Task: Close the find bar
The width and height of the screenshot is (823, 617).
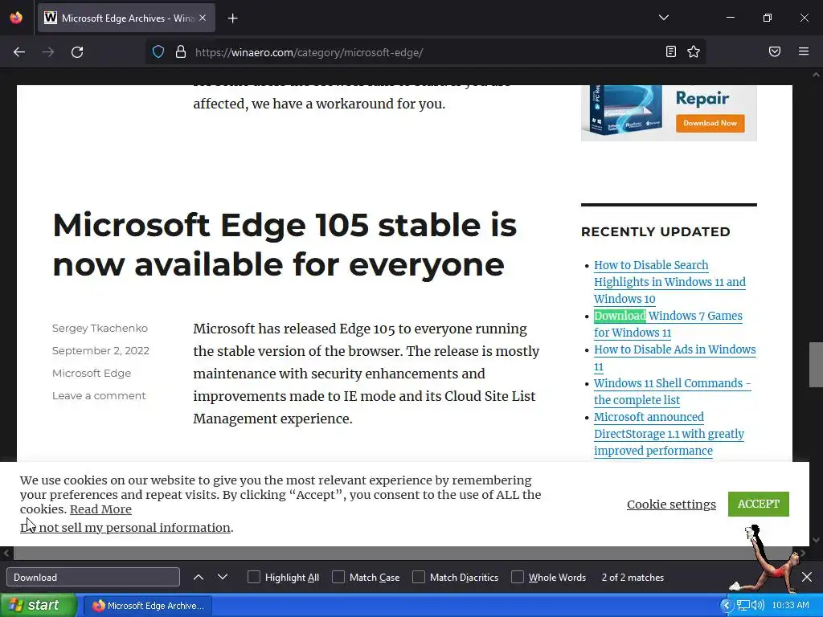Action: (807, 577)
